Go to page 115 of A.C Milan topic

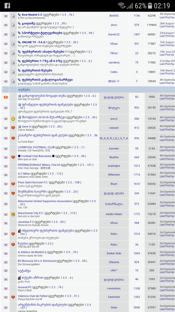click(59, 173)
